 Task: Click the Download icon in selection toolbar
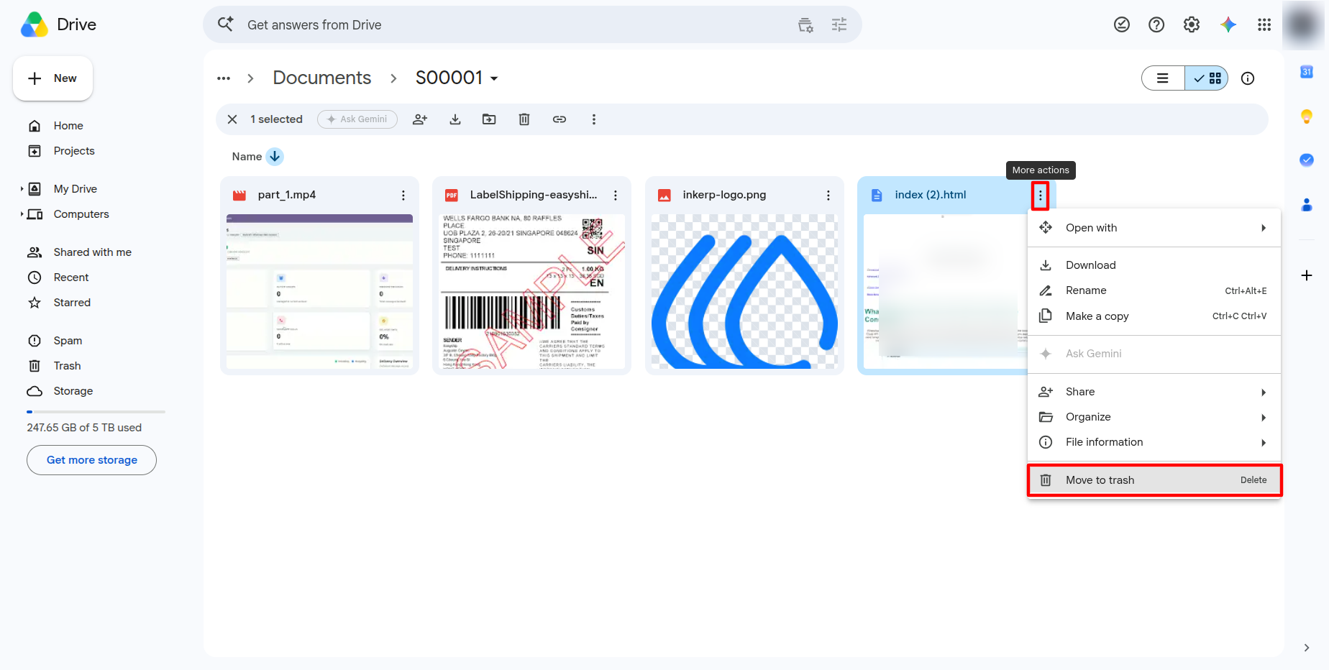(455, 119)
